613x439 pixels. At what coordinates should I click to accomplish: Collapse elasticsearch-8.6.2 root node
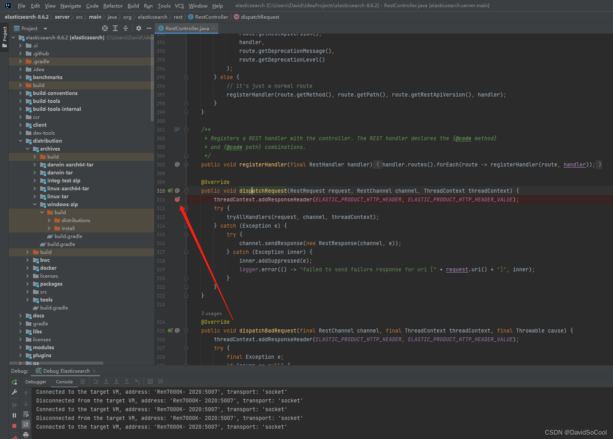(x=13, y=37)
